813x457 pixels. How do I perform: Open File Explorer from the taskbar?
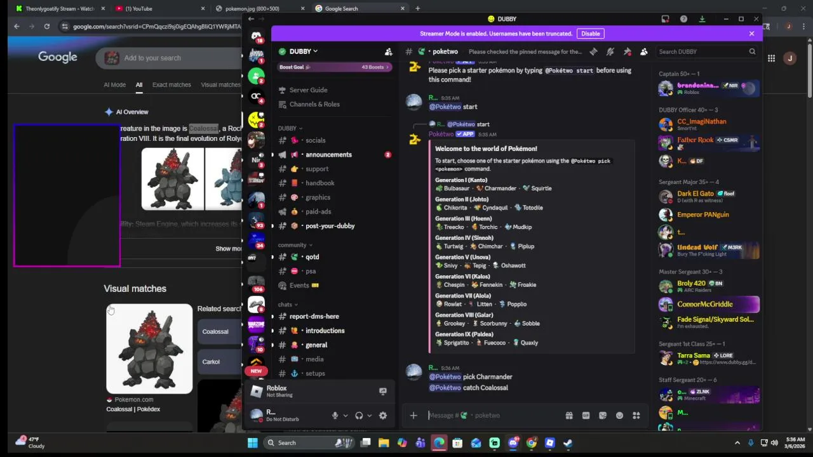[384, 443]
